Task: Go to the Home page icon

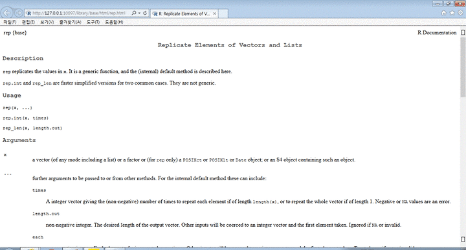Action: click(x=444, y=13)
